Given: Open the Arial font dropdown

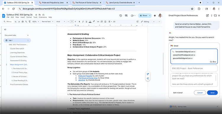Looking at the screenshot, I should click(61, 22).
